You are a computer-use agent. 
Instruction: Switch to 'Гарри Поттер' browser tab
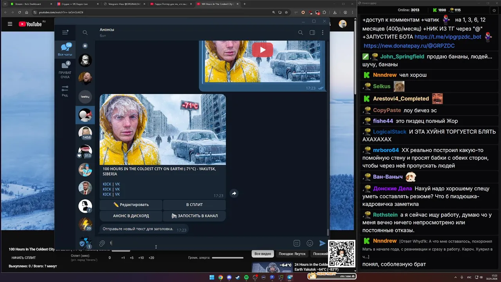click(170, 4)
